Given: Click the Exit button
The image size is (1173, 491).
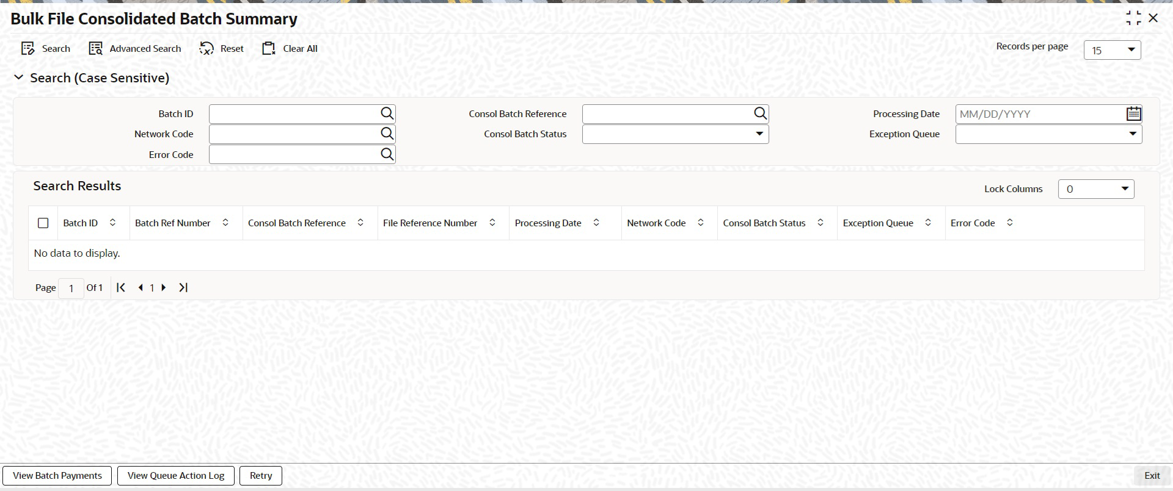Looking at the screenshot, I should point(1152,476).
